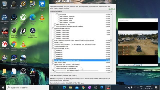Choose stickers v5 option
This screenshot has width=160, height=90.
coord(55,58)
